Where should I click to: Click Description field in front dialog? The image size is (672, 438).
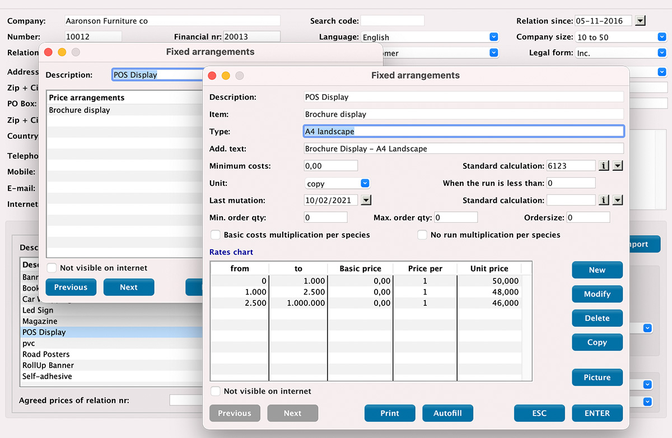[464, 97]
